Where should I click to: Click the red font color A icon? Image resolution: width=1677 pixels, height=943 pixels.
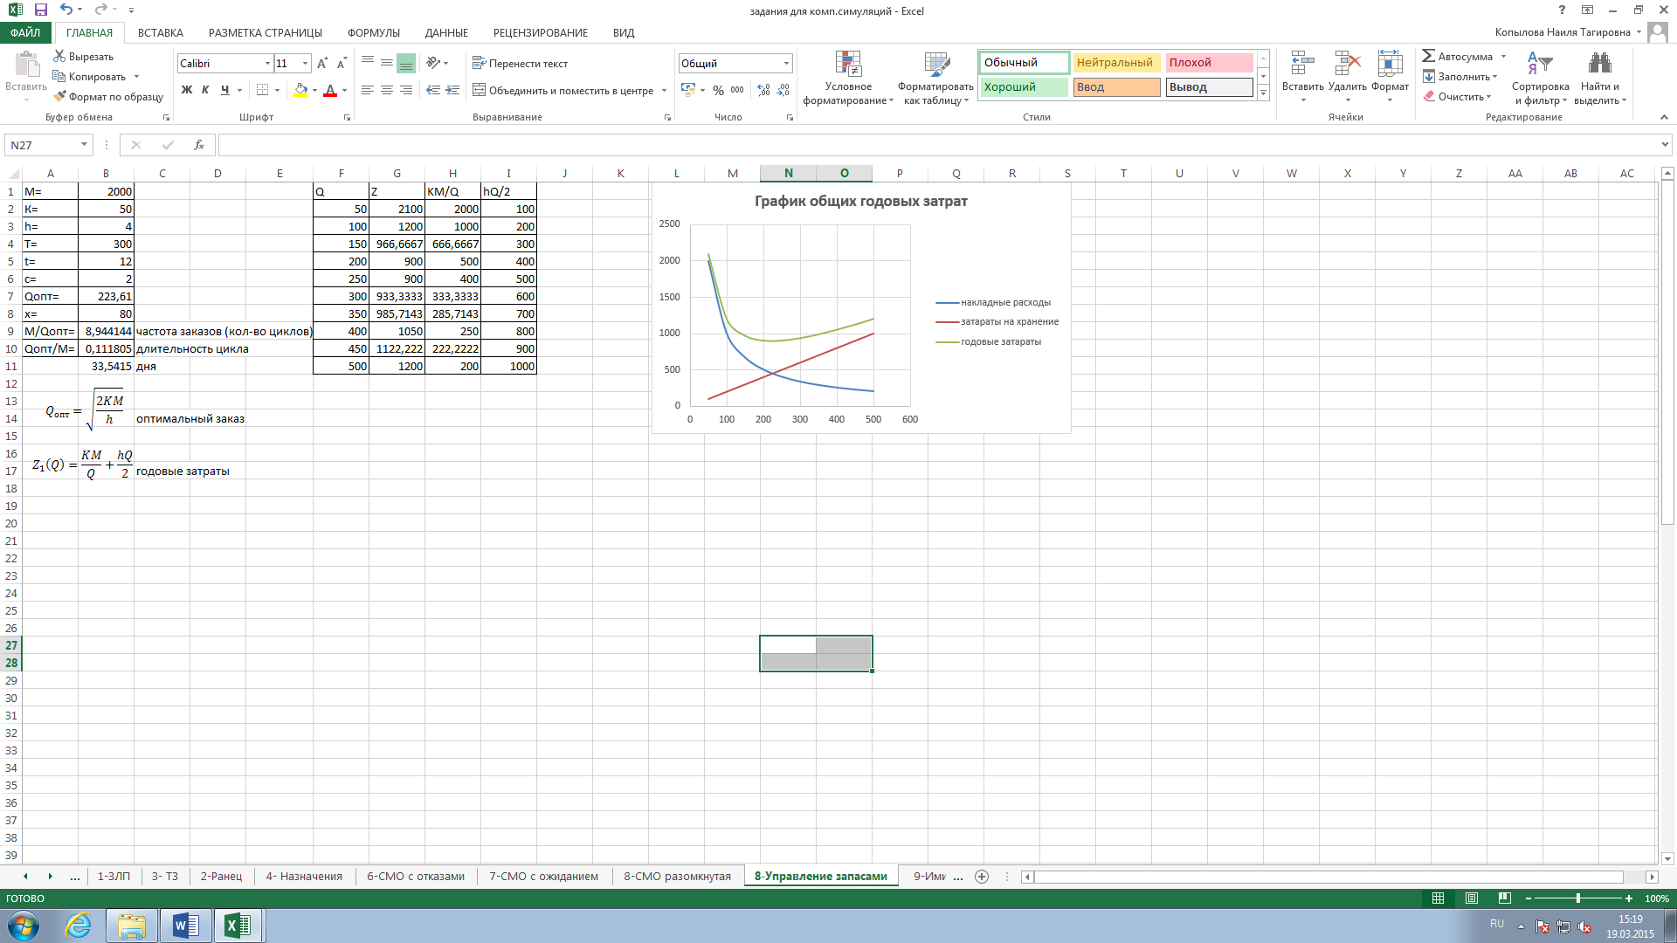point(330,90)
